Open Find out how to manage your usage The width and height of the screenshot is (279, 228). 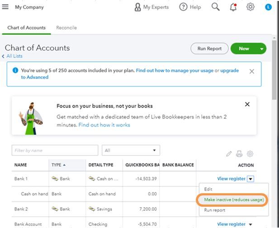click(175, 70)
